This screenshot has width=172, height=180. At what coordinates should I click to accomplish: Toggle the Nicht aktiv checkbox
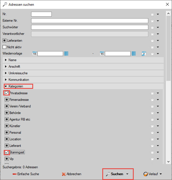point(4,47)
